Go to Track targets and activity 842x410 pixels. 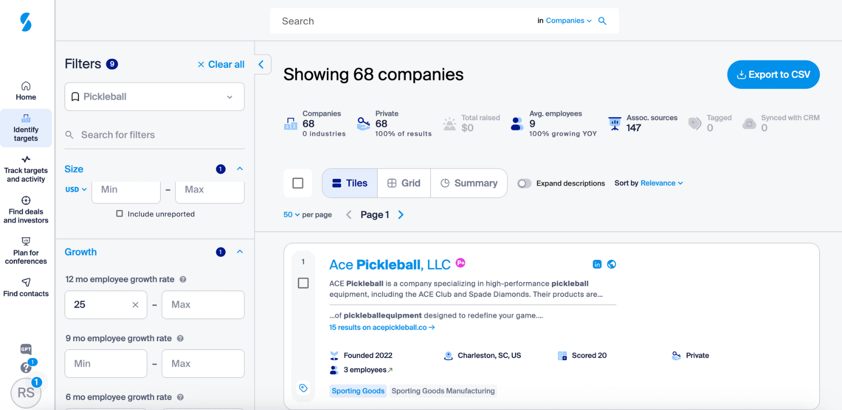click(x=26, y=169)
